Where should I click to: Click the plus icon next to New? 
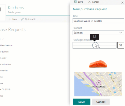pyautogui.click(x=10, y=19)
